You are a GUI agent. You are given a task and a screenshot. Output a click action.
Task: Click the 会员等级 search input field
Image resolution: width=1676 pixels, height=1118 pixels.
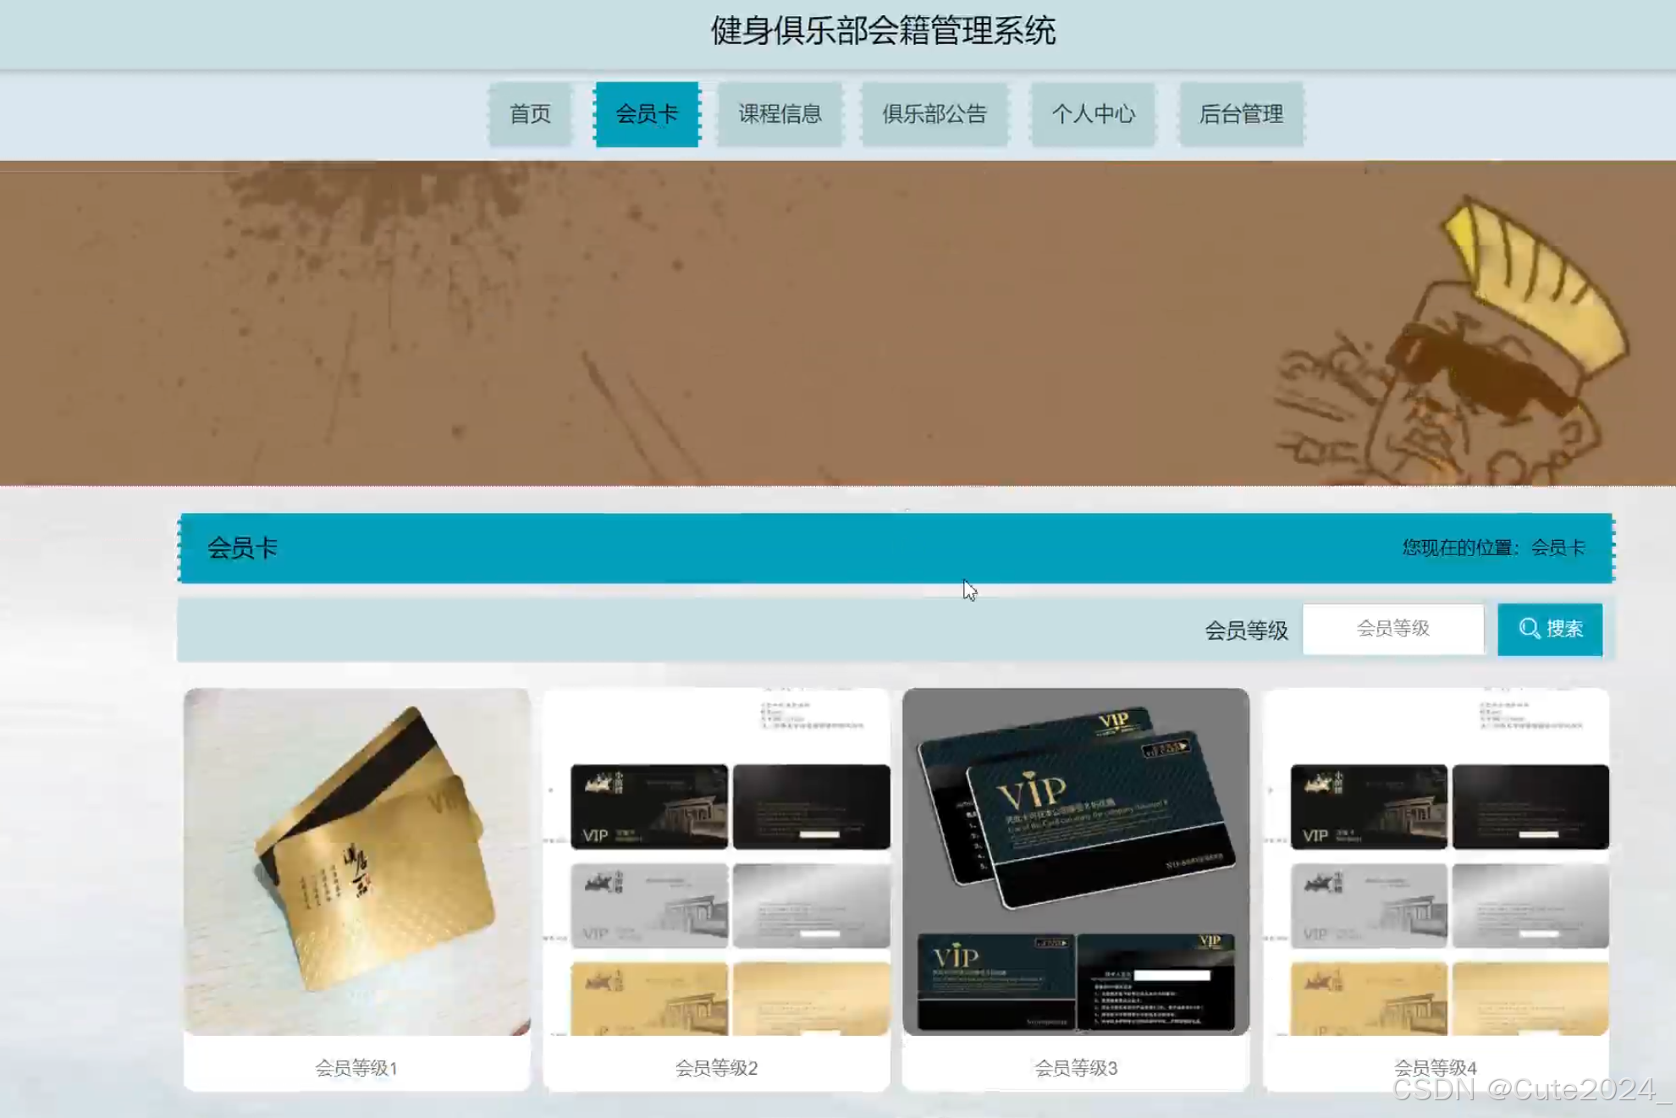[1393, 629]
